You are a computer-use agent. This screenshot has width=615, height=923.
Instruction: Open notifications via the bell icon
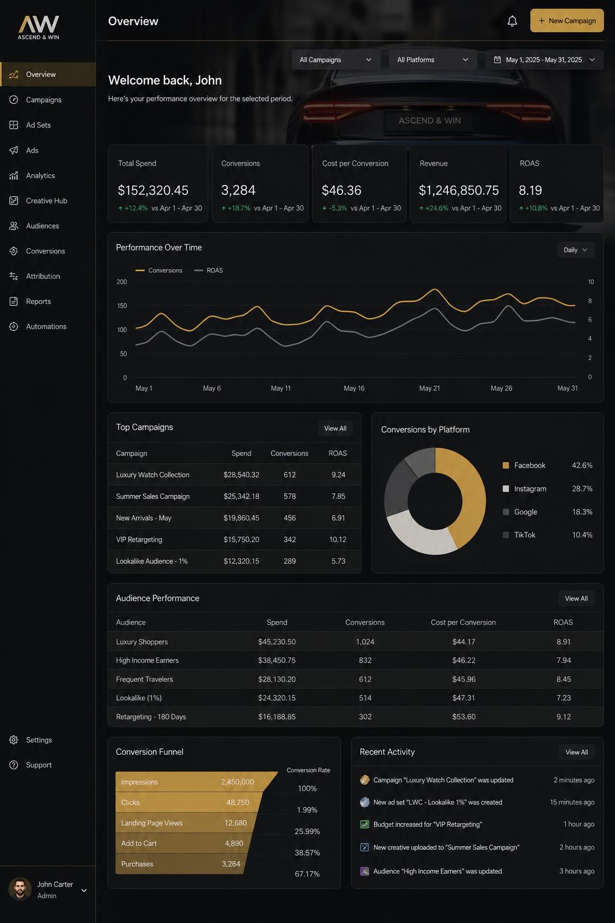[x=512, y=21]
